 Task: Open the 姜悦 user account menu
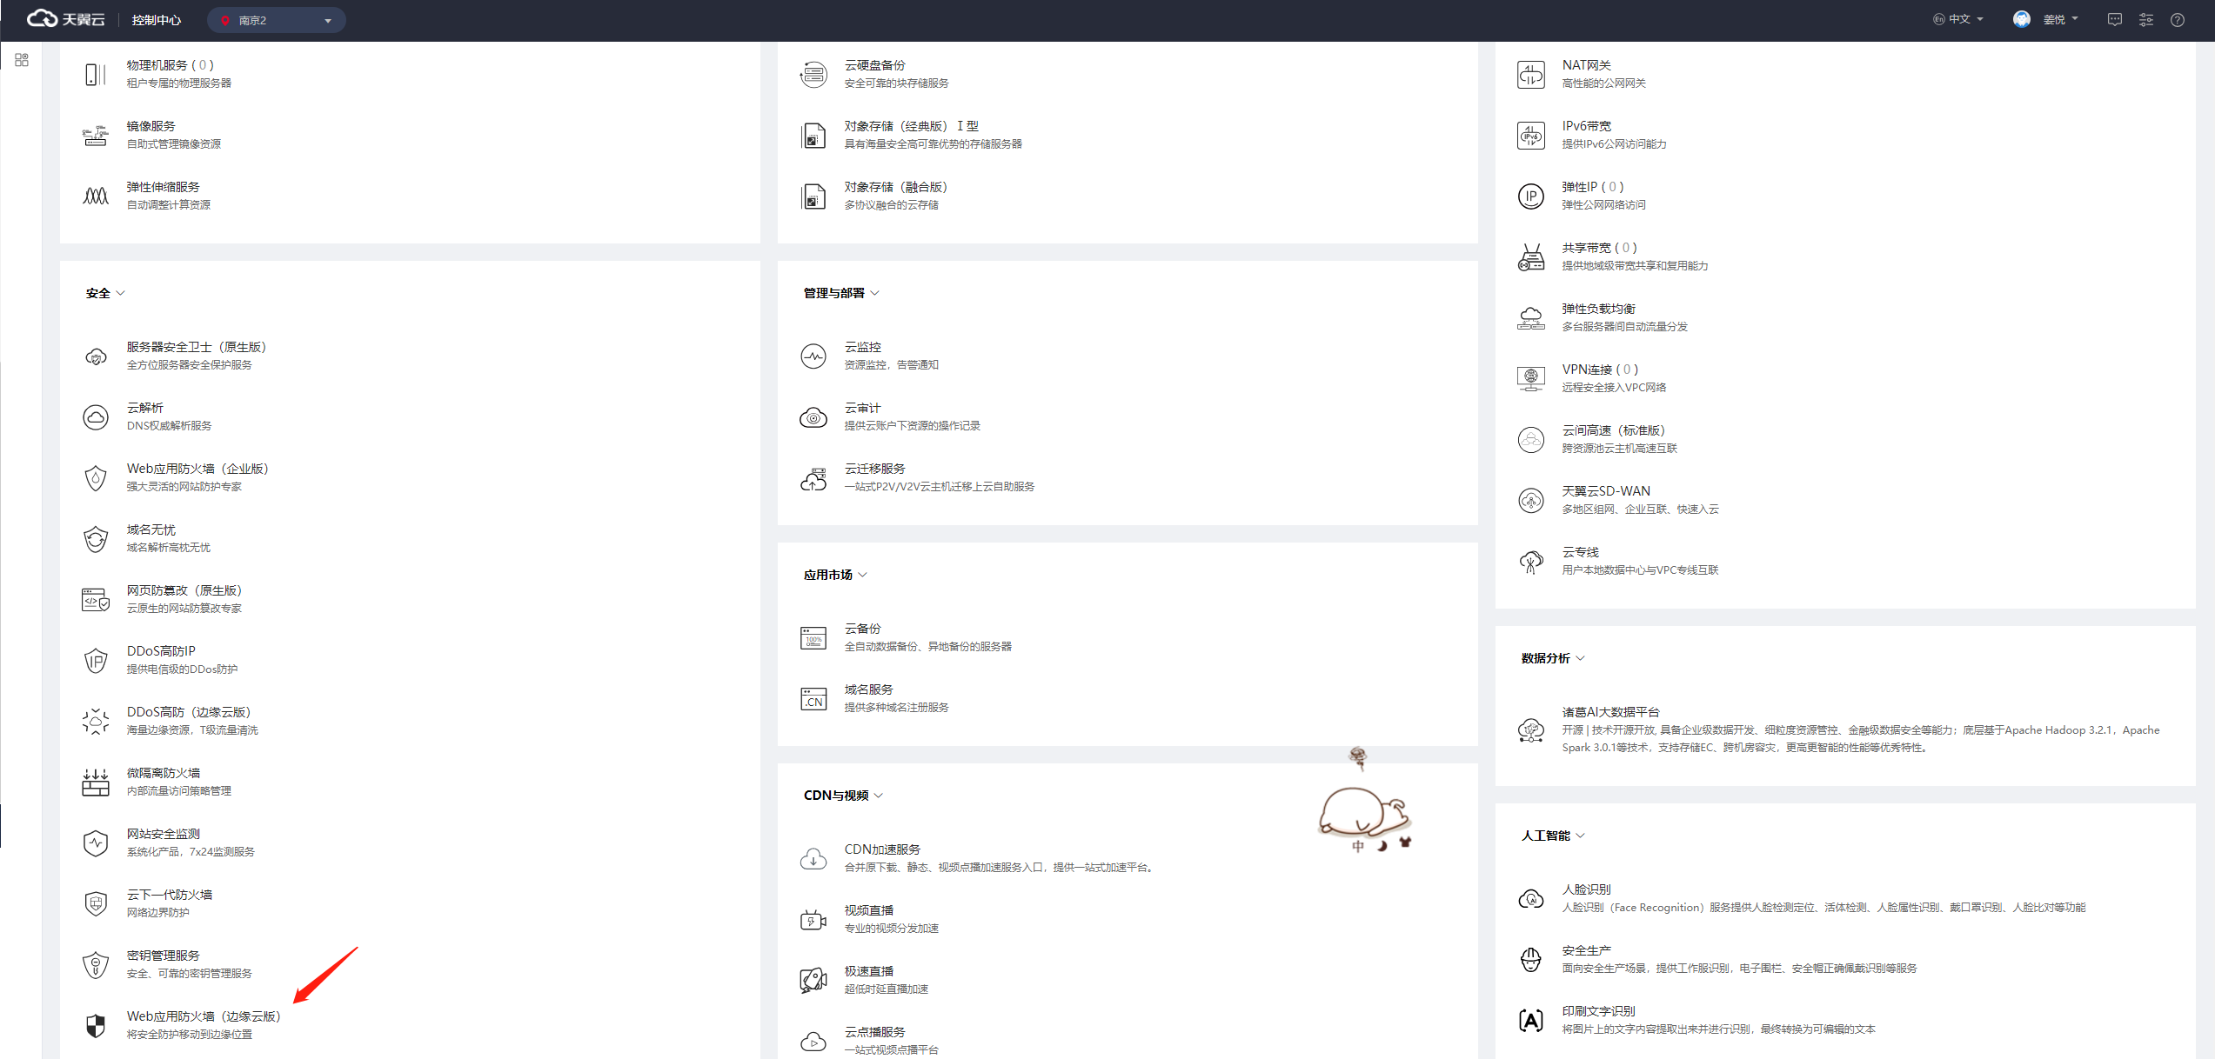tap(2045, 19)
